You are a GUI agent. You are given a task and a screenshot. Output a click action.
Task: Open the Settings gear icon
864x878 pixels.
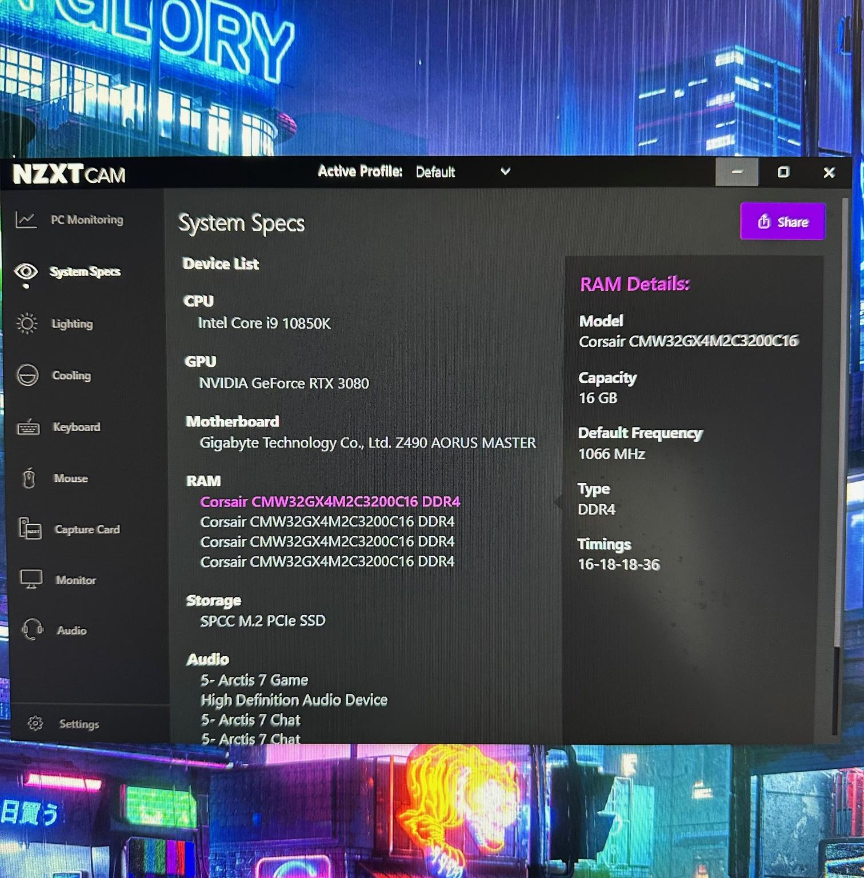click(35, 724)
